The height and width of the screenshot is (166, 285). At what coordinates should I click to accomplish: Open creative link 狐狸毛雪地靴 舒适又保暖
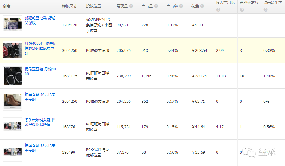pyautogui.click(x=40, y=20)
